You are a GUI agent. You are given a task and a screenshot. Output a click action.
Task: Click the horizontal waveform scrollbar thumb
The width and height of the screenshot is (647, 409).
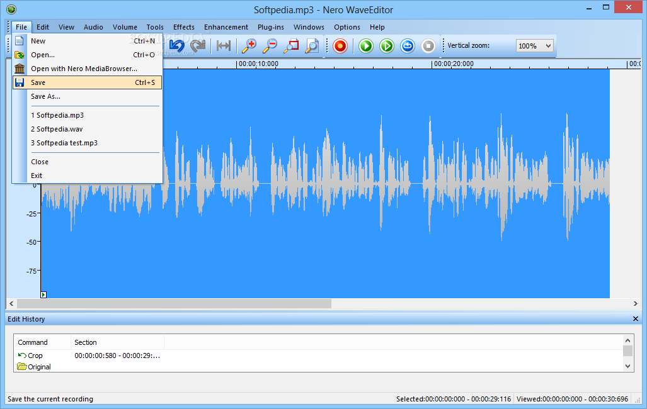click(174, 303)
